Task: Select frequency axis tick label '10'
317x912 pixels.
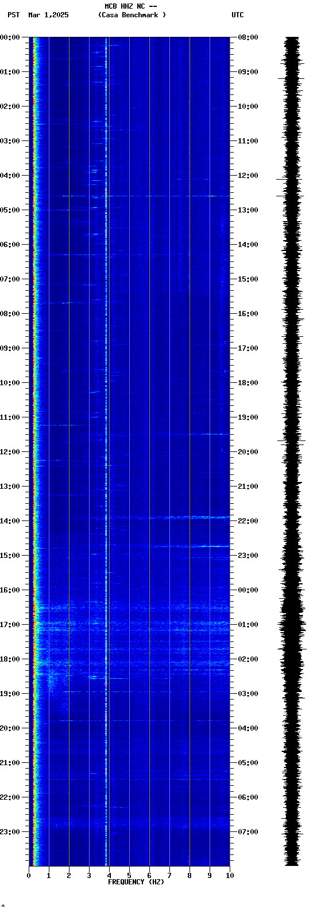Action: pyautogui.click(x=230, y=876)
